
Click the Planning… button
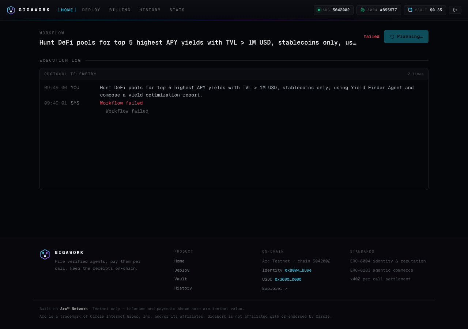click(406, 37)
